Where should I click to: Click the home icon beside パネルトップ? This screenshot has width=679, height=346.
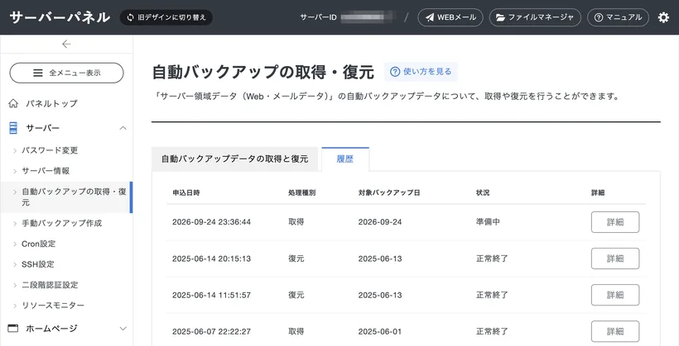click(x=13, y=104)
